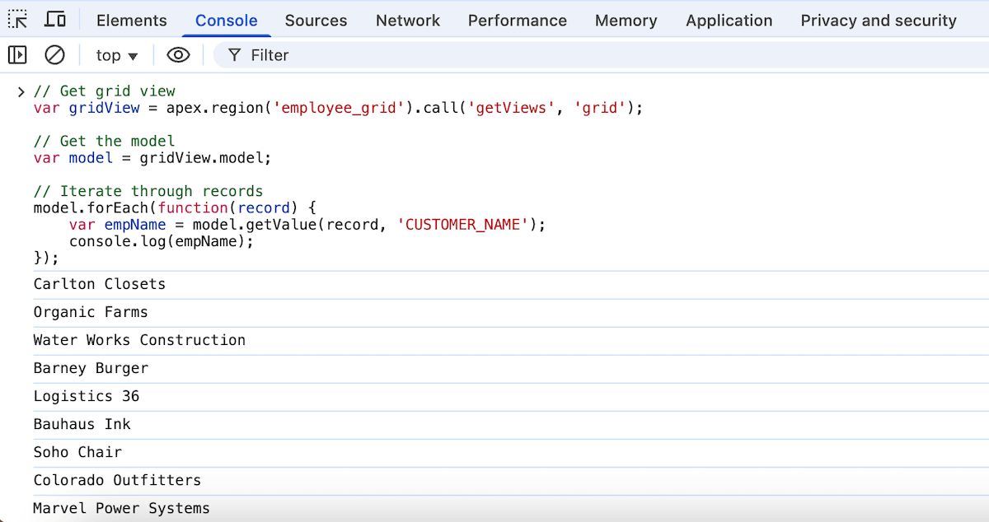Click the filter funnel icon
989x522 pixels.
point(233,54)
